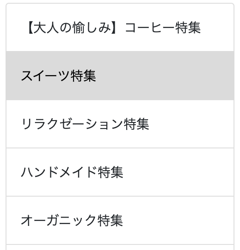Open リラクゼーション特集 from the list
Image resolution: width=240 pixels, height=250 pixels.
(x=120, y=124)
